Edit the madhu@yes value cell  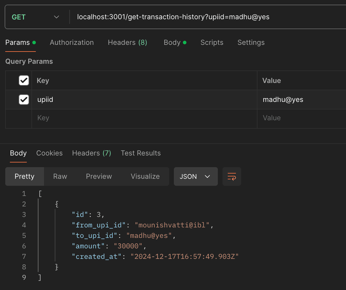301,100
